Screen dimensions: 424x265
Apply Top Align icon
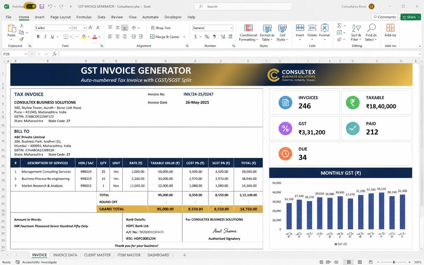(x=110, y=28)
